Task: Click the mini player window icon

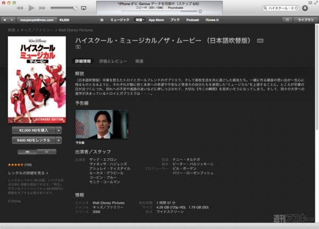Action: click(x=310, y=3)
